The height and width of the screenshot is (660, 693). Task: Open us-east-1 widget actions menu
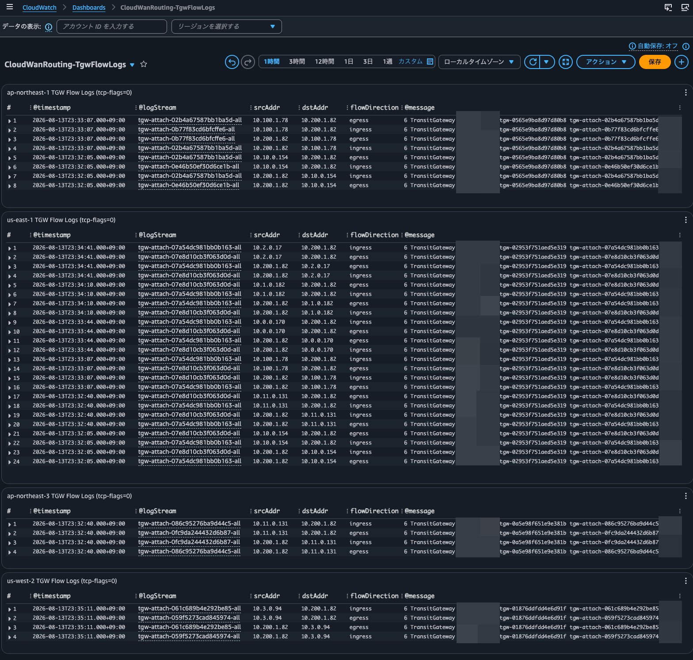pos(685,220)
